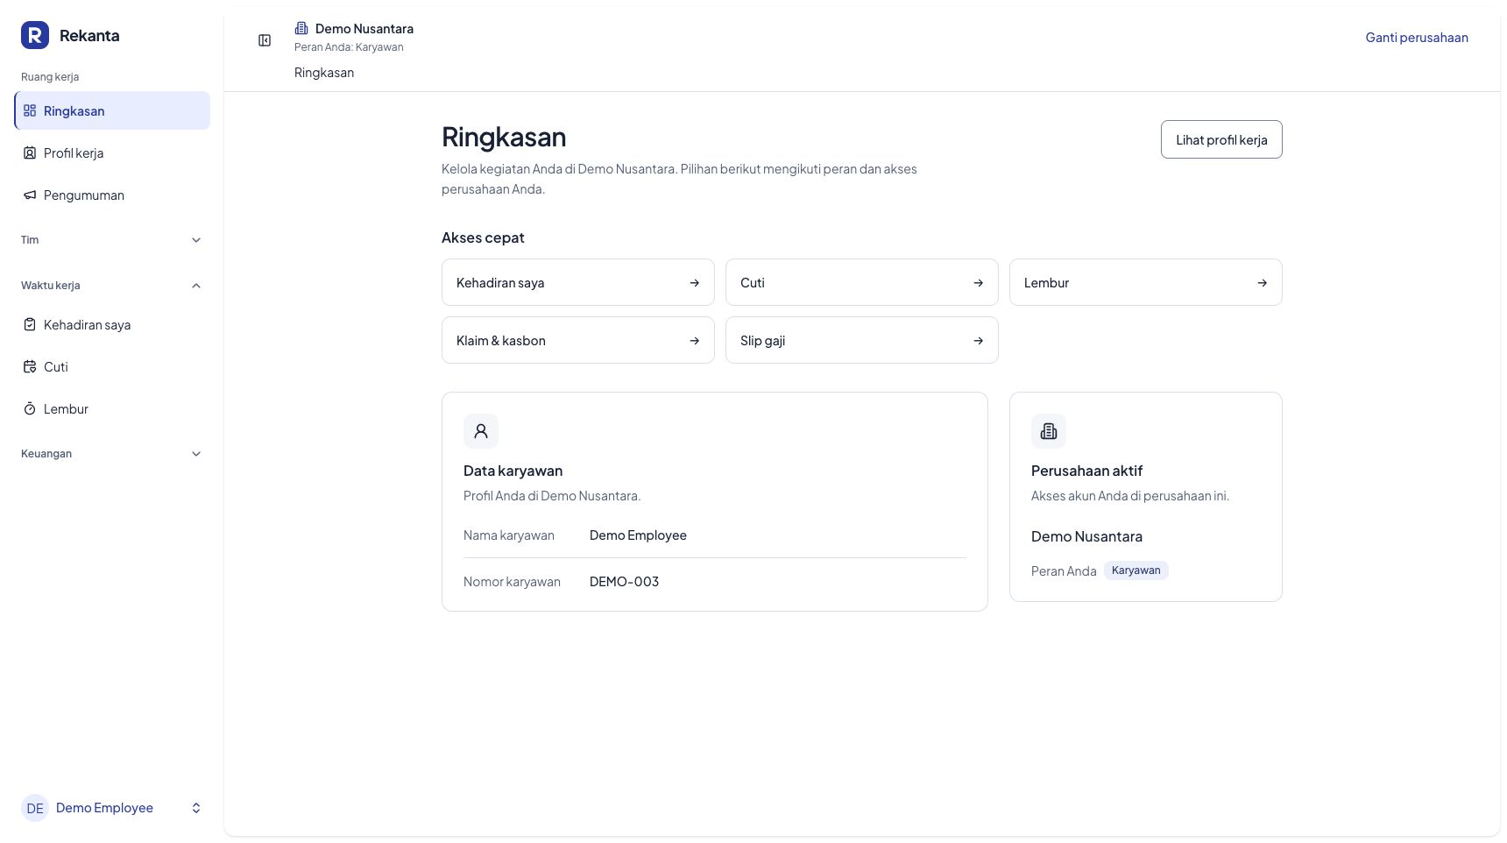Image resolution: width=1507 pixels, height=843 pixels.
Task: Click the arrow on Kehadiran saya quick-access card
Action: 695,282
